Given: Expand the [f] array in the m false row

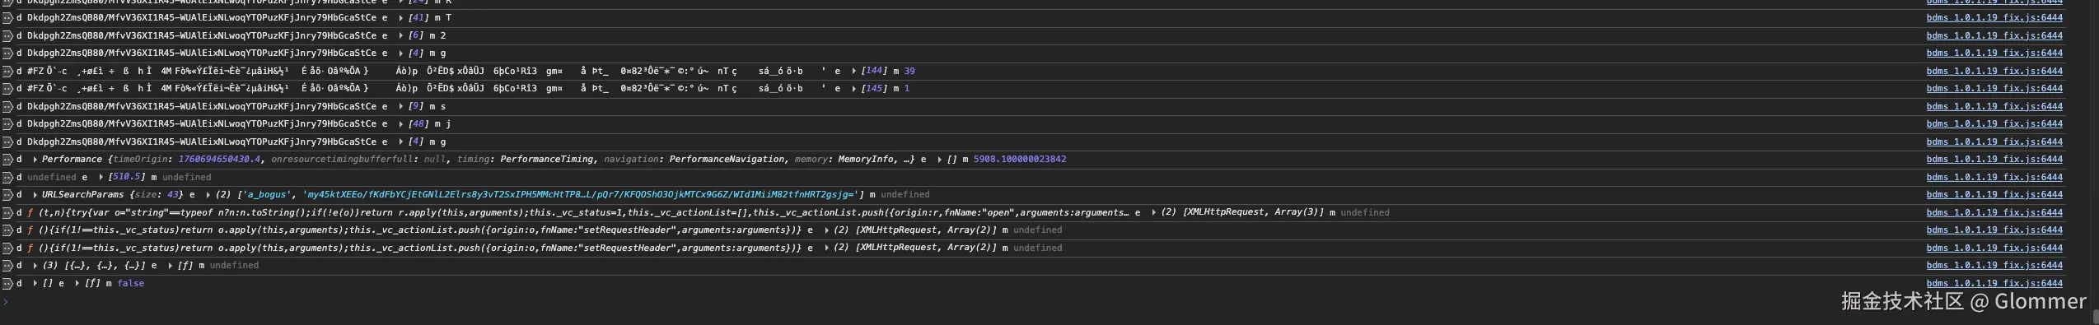Looking at the screenshot, I should coord(77,283).
